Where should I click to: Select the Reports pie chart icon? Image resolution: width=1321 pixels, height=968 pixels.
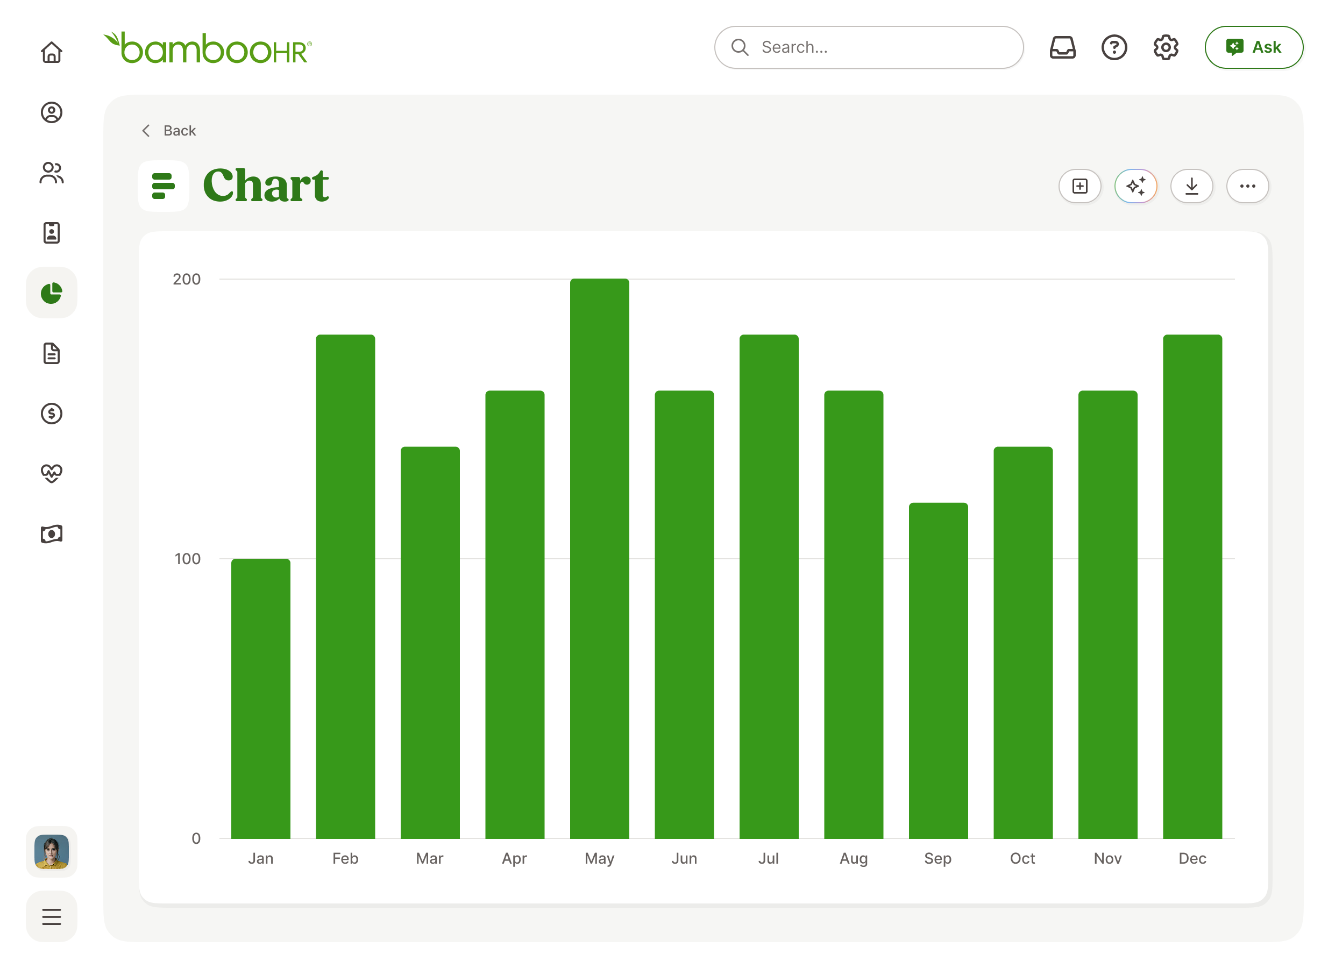52,293
